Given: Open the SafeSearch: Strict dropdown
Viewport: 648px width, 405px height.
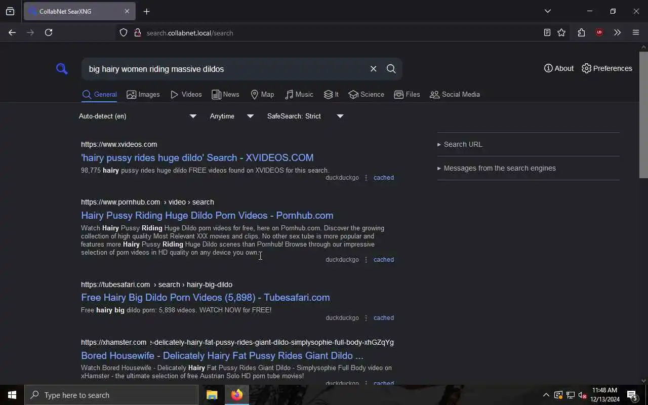Looking at the screenshot, I should pos(305,116).
